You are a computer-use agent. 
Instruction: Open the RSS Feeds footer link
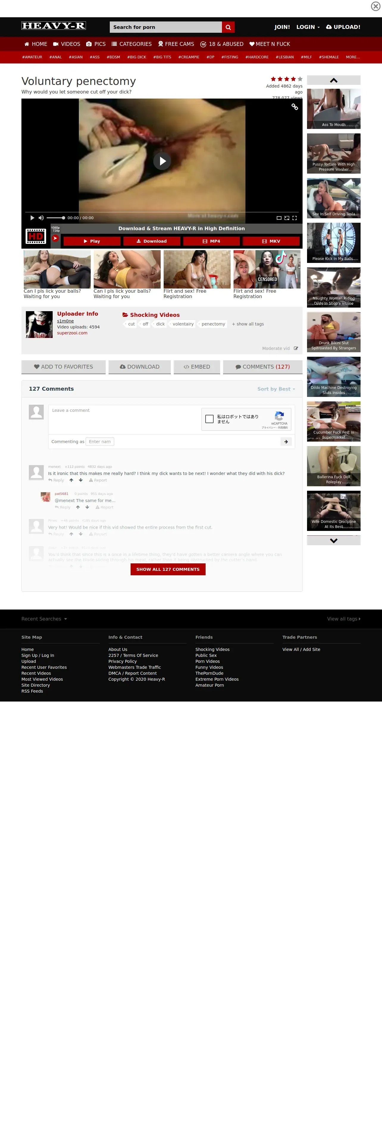pyautogui.click(x=32, y=691)
